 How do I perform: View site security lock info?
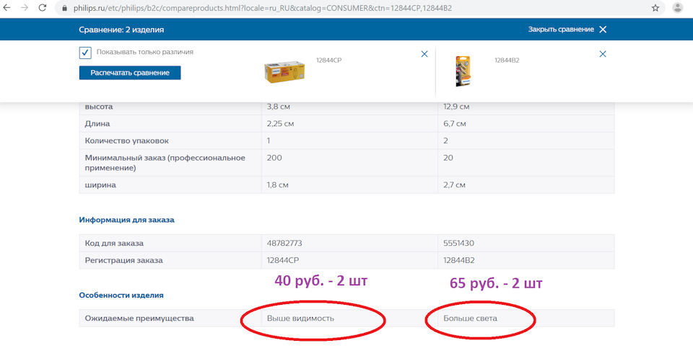point(64,9)
